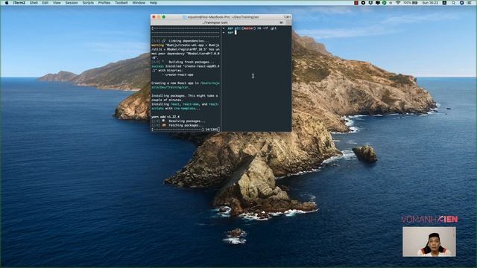Open the iTerm2 application menu
477x268 pixels.
point(19,3)
